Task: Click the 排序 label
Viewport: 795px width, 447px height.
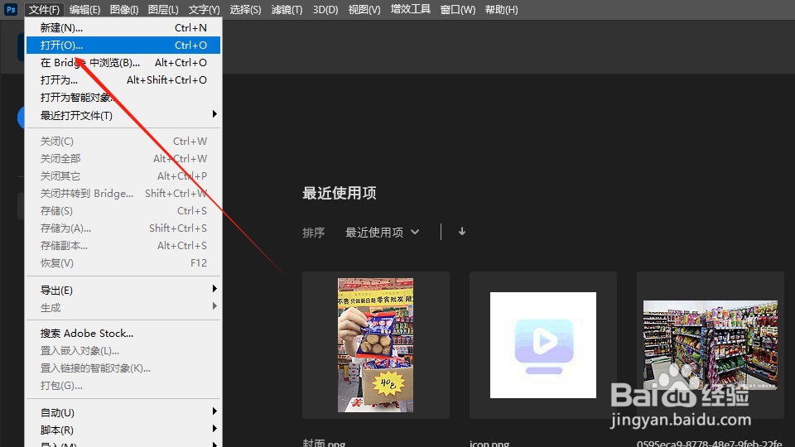Action: coord(313,233)
